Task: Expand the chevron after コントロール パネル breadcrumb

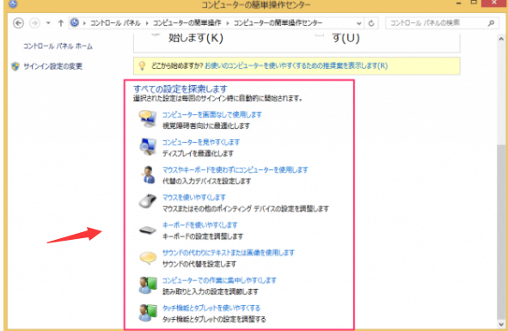Action: click(x=147, y=23)
